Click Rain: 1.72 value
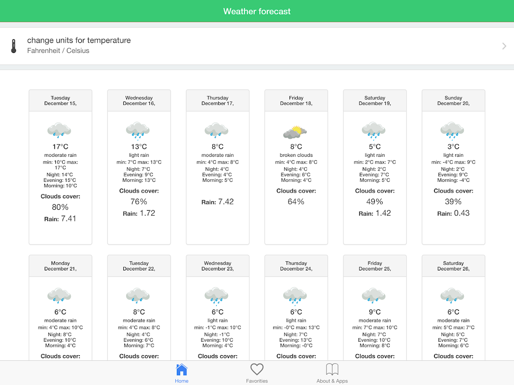Image resolution: width=514 pixels, height=385 pixels. (139, 213)
